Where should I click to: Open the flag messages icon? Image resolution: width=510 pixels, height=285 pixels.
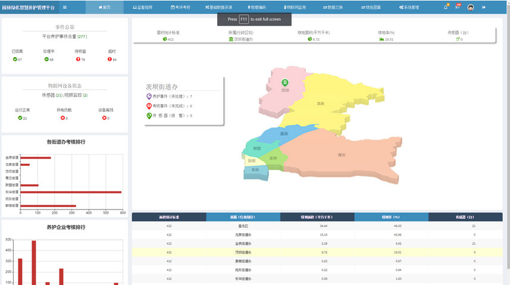458,7
